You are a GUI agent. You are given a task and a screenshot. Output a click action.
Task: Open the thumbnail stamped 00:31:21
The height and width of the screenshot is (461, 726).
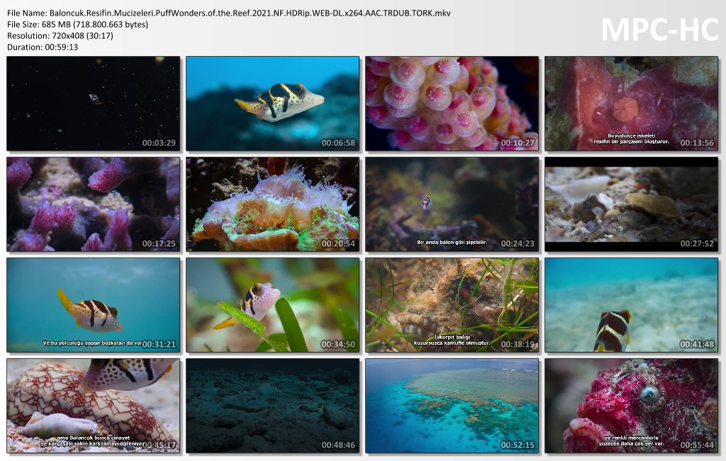pyautogui.click(x=93, y=305)
